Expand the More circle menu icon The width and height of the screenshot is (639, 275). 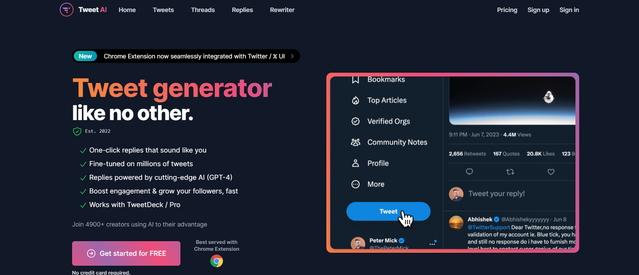[x=355, y=184]
